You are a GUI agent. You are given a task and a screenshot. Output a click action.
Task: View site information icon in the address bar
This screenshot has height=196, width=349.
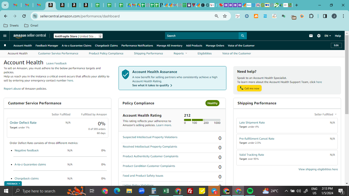[x=35, y=16]
